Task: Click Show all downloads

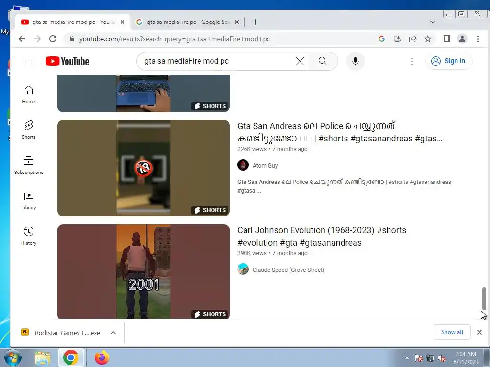Action: click(x=452, y=332)
